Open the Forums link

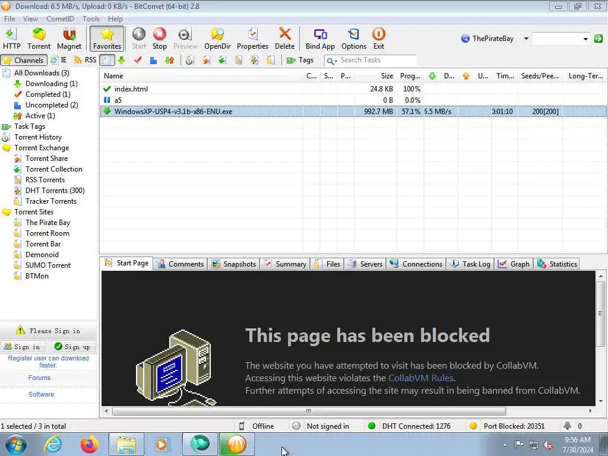point(39,378)
